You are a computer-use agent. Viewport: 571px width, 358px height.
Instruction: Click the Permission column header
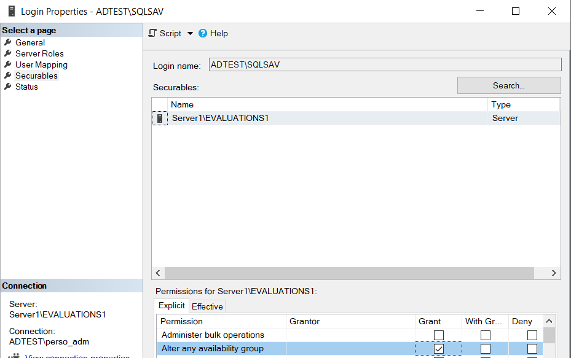[221, 321]
